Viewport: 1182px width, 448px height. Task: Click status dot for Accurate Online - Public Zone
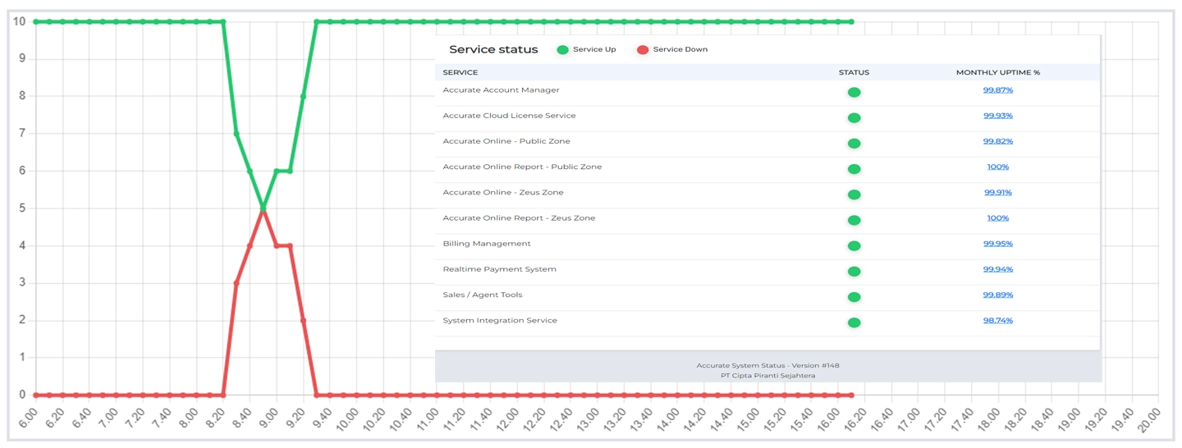pos(854,144)
